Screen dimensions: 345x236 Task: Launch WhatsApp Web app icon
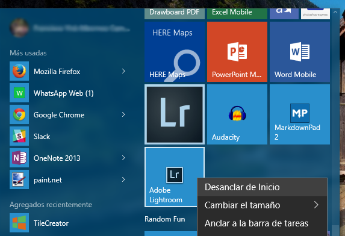click(19, 93)
